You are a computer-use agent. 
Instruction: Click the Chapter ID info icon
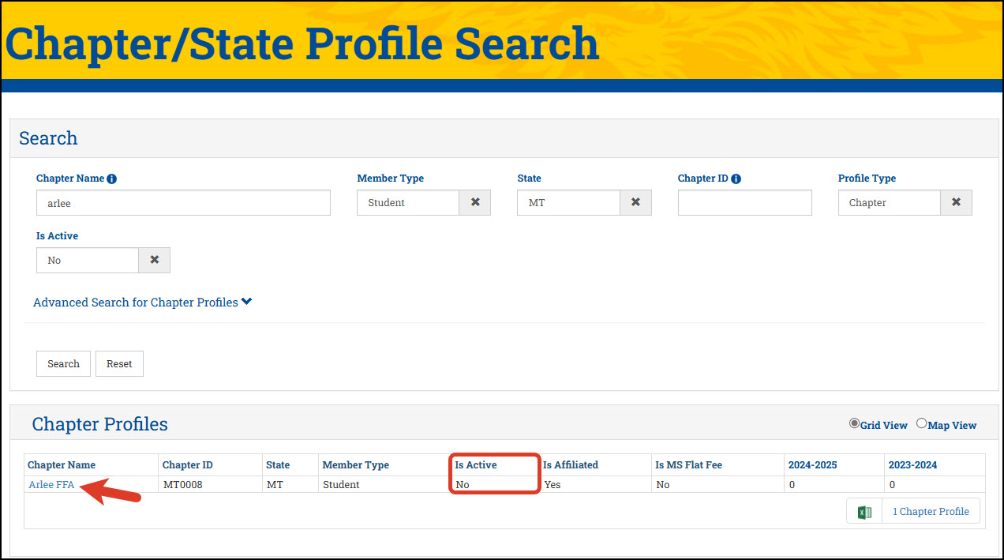[736, 179]
